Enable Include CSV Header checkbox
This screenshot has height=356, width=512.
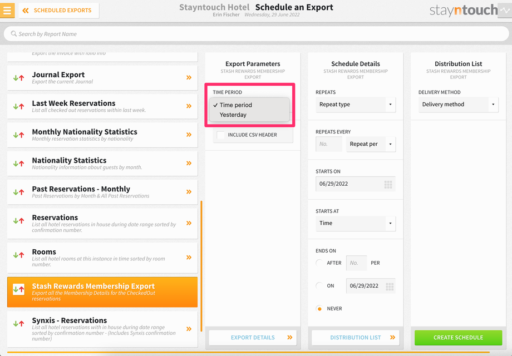[x=221, y=135]
